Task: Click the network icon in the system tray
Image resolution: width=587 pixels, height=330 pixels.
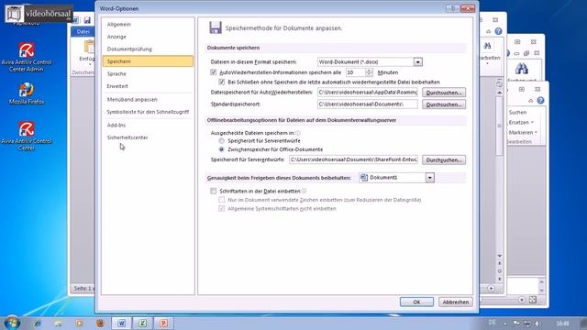Action: [x=526, y=324]
